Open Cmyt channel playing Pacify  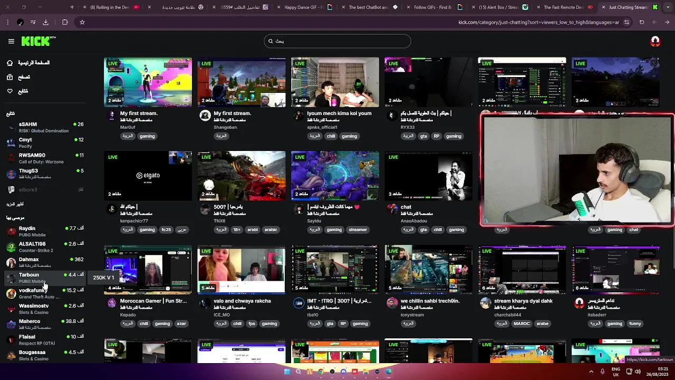click(45, 142)
